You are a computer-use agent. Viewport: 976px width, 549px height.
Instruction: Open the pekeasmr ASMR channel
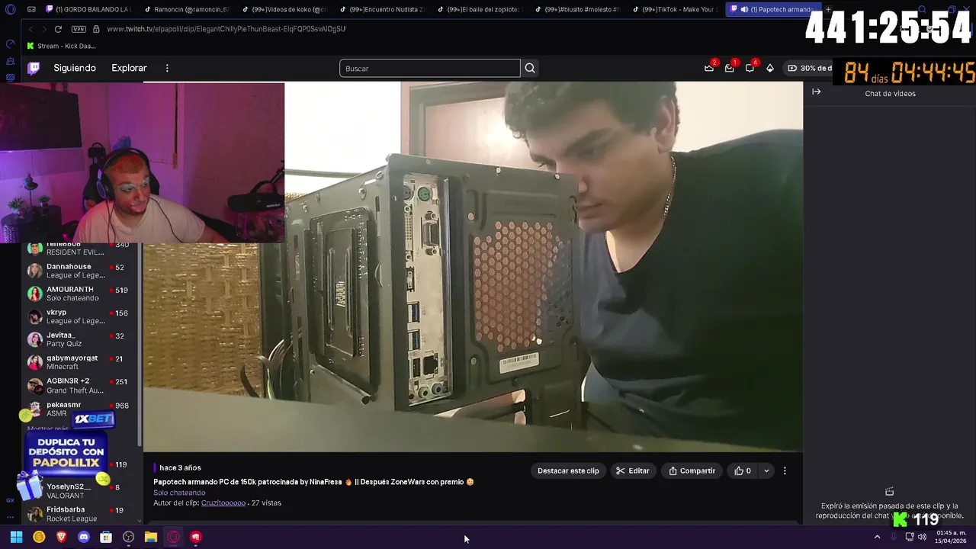click(x=81, y=409)
